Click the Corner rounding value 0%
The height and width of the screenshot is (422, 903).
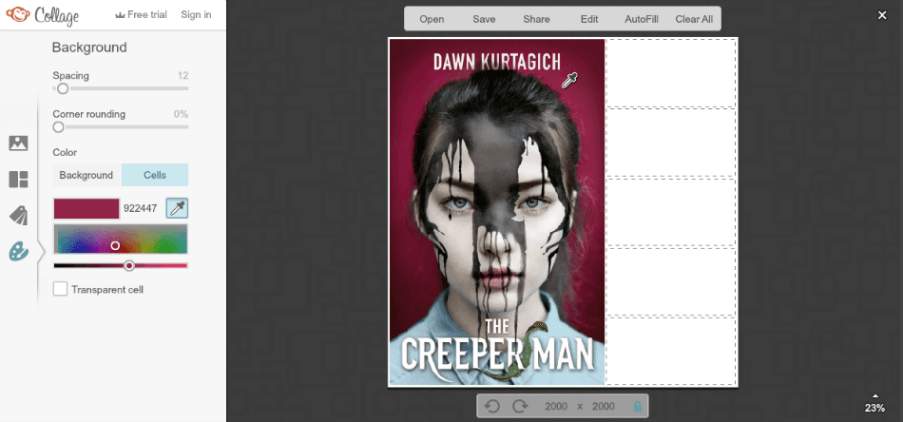click(x=181, y=114)
